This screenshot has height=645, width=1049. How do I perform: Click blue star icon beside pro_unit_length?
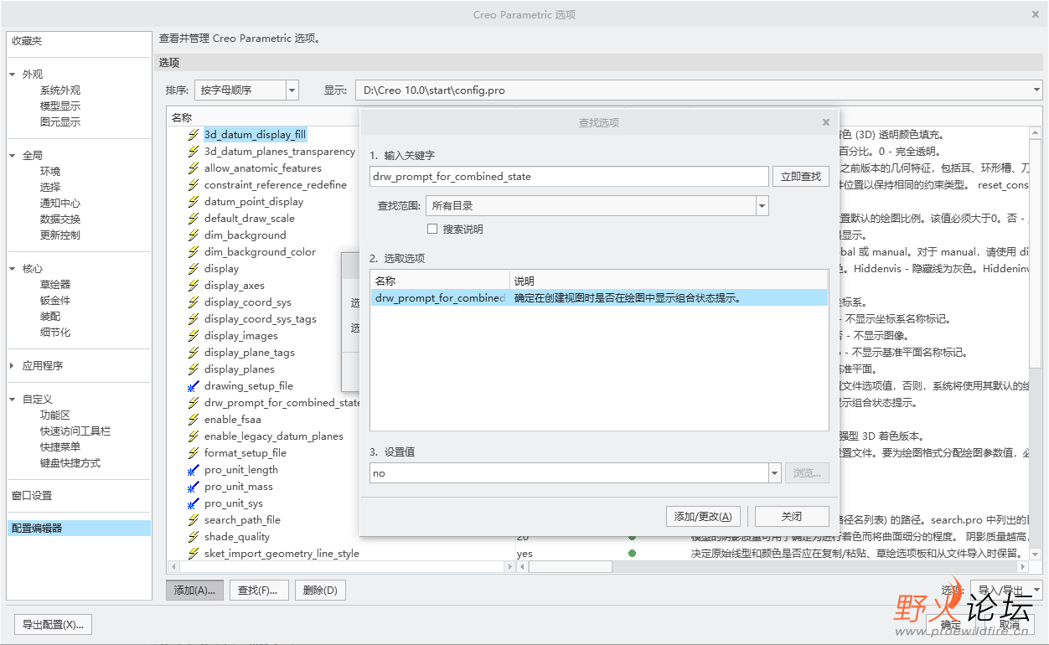194,470
